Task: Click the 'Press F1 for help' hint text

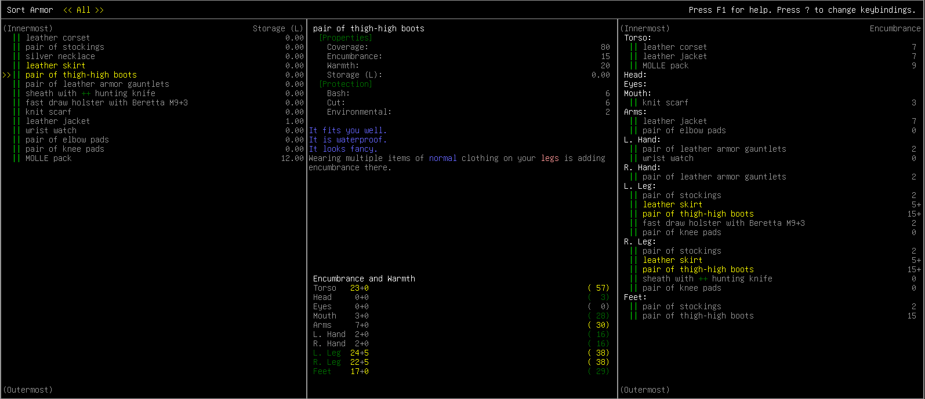Action: (730, 10)
